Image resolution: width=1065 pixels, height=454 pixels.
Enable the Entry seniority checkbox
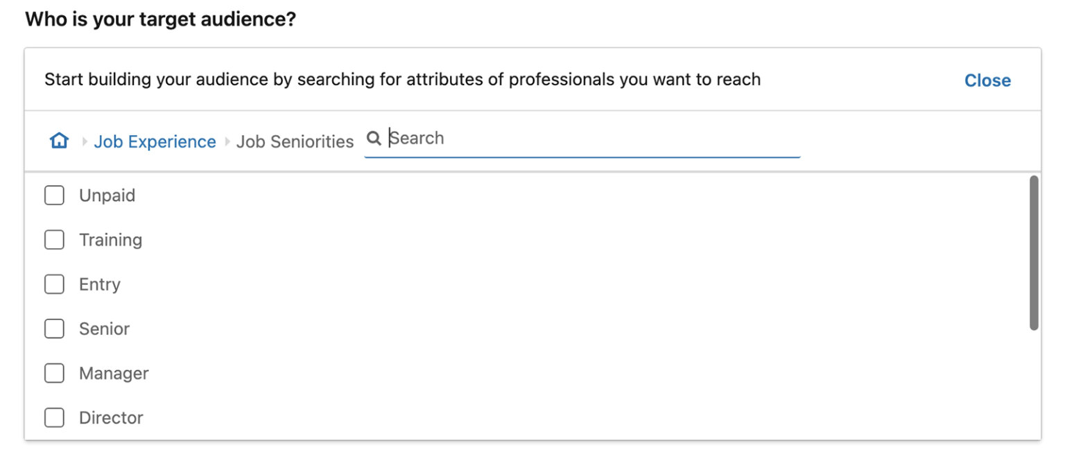coord(54,284)
